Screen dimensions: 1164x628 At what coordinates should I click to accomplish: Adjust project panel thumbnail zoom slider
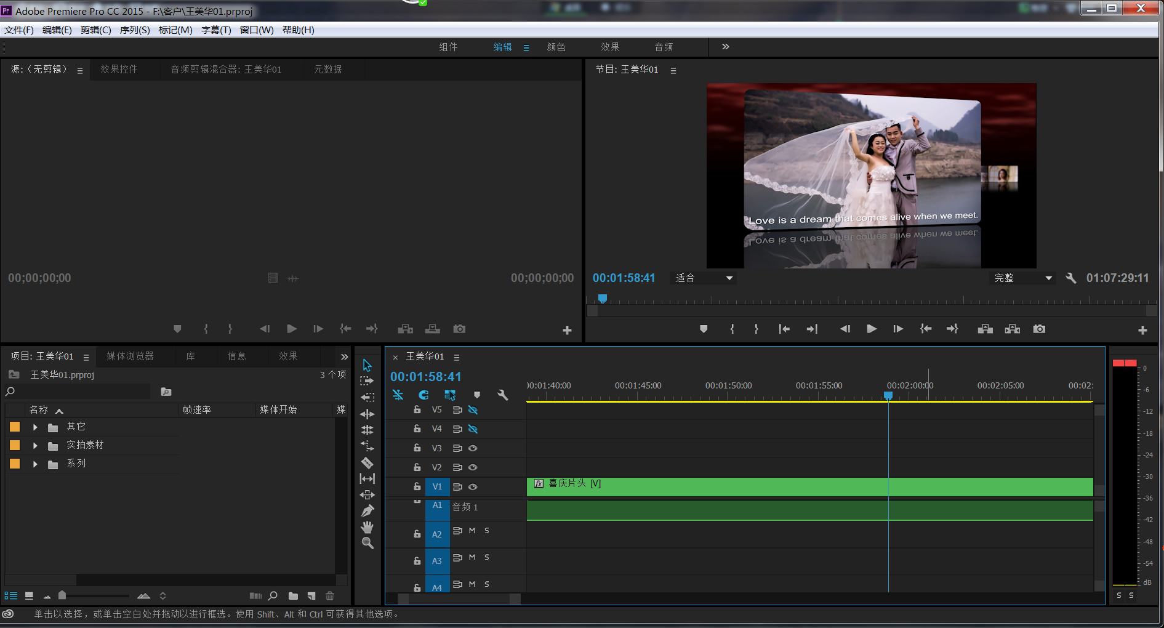coord(62,595)
